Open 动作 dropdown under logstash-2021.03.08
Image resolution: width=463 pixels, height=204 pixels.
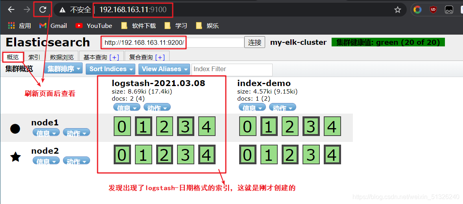(157, 107)
